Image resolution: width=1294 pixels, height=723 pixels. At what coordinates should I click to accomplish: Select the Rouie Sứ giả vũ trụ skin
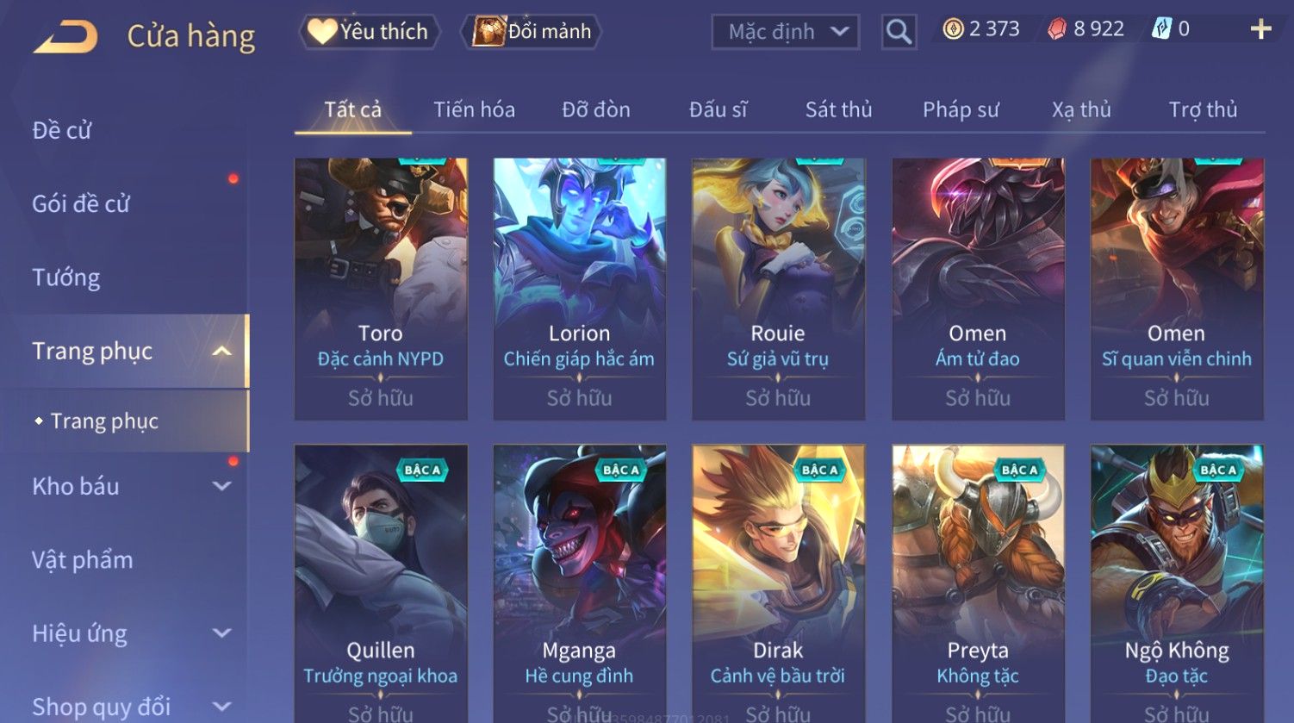778,289
